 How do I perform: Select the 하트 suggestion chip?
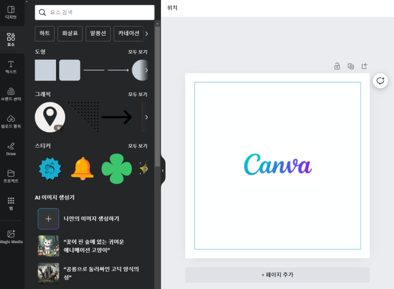point(44,34)
